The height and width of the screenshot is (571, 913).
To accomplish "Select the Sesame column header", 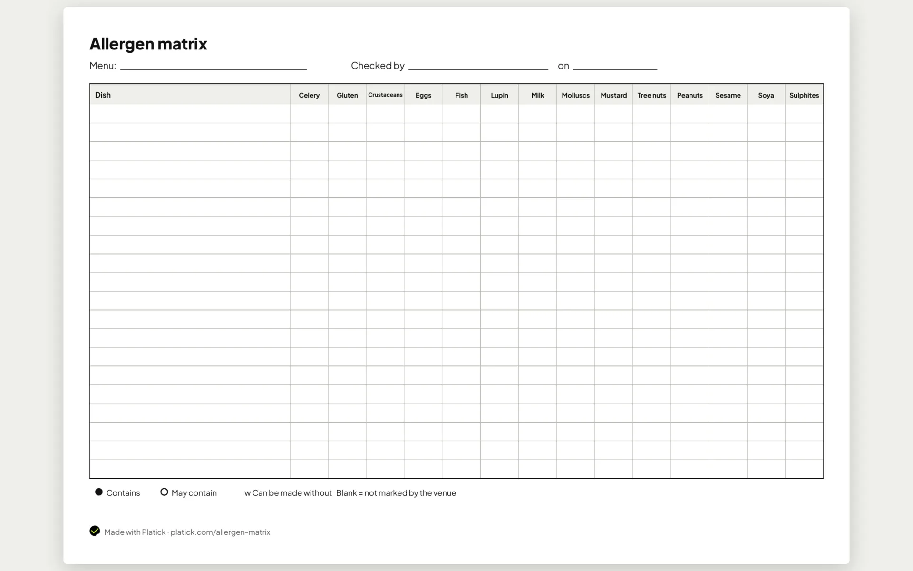I will 728,95.
